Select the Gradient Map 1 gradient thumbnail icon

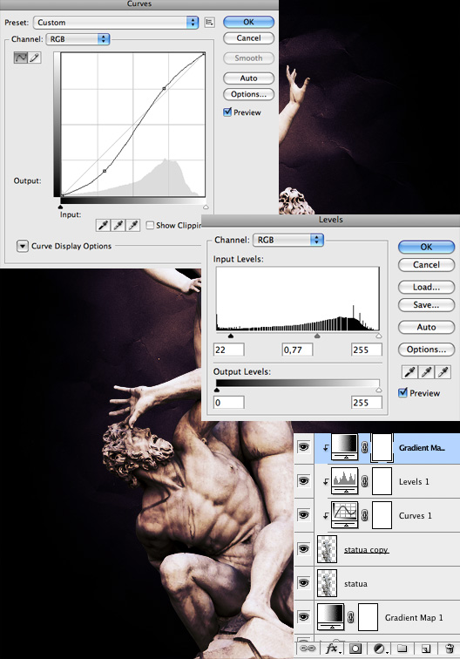tap(331, 616)
